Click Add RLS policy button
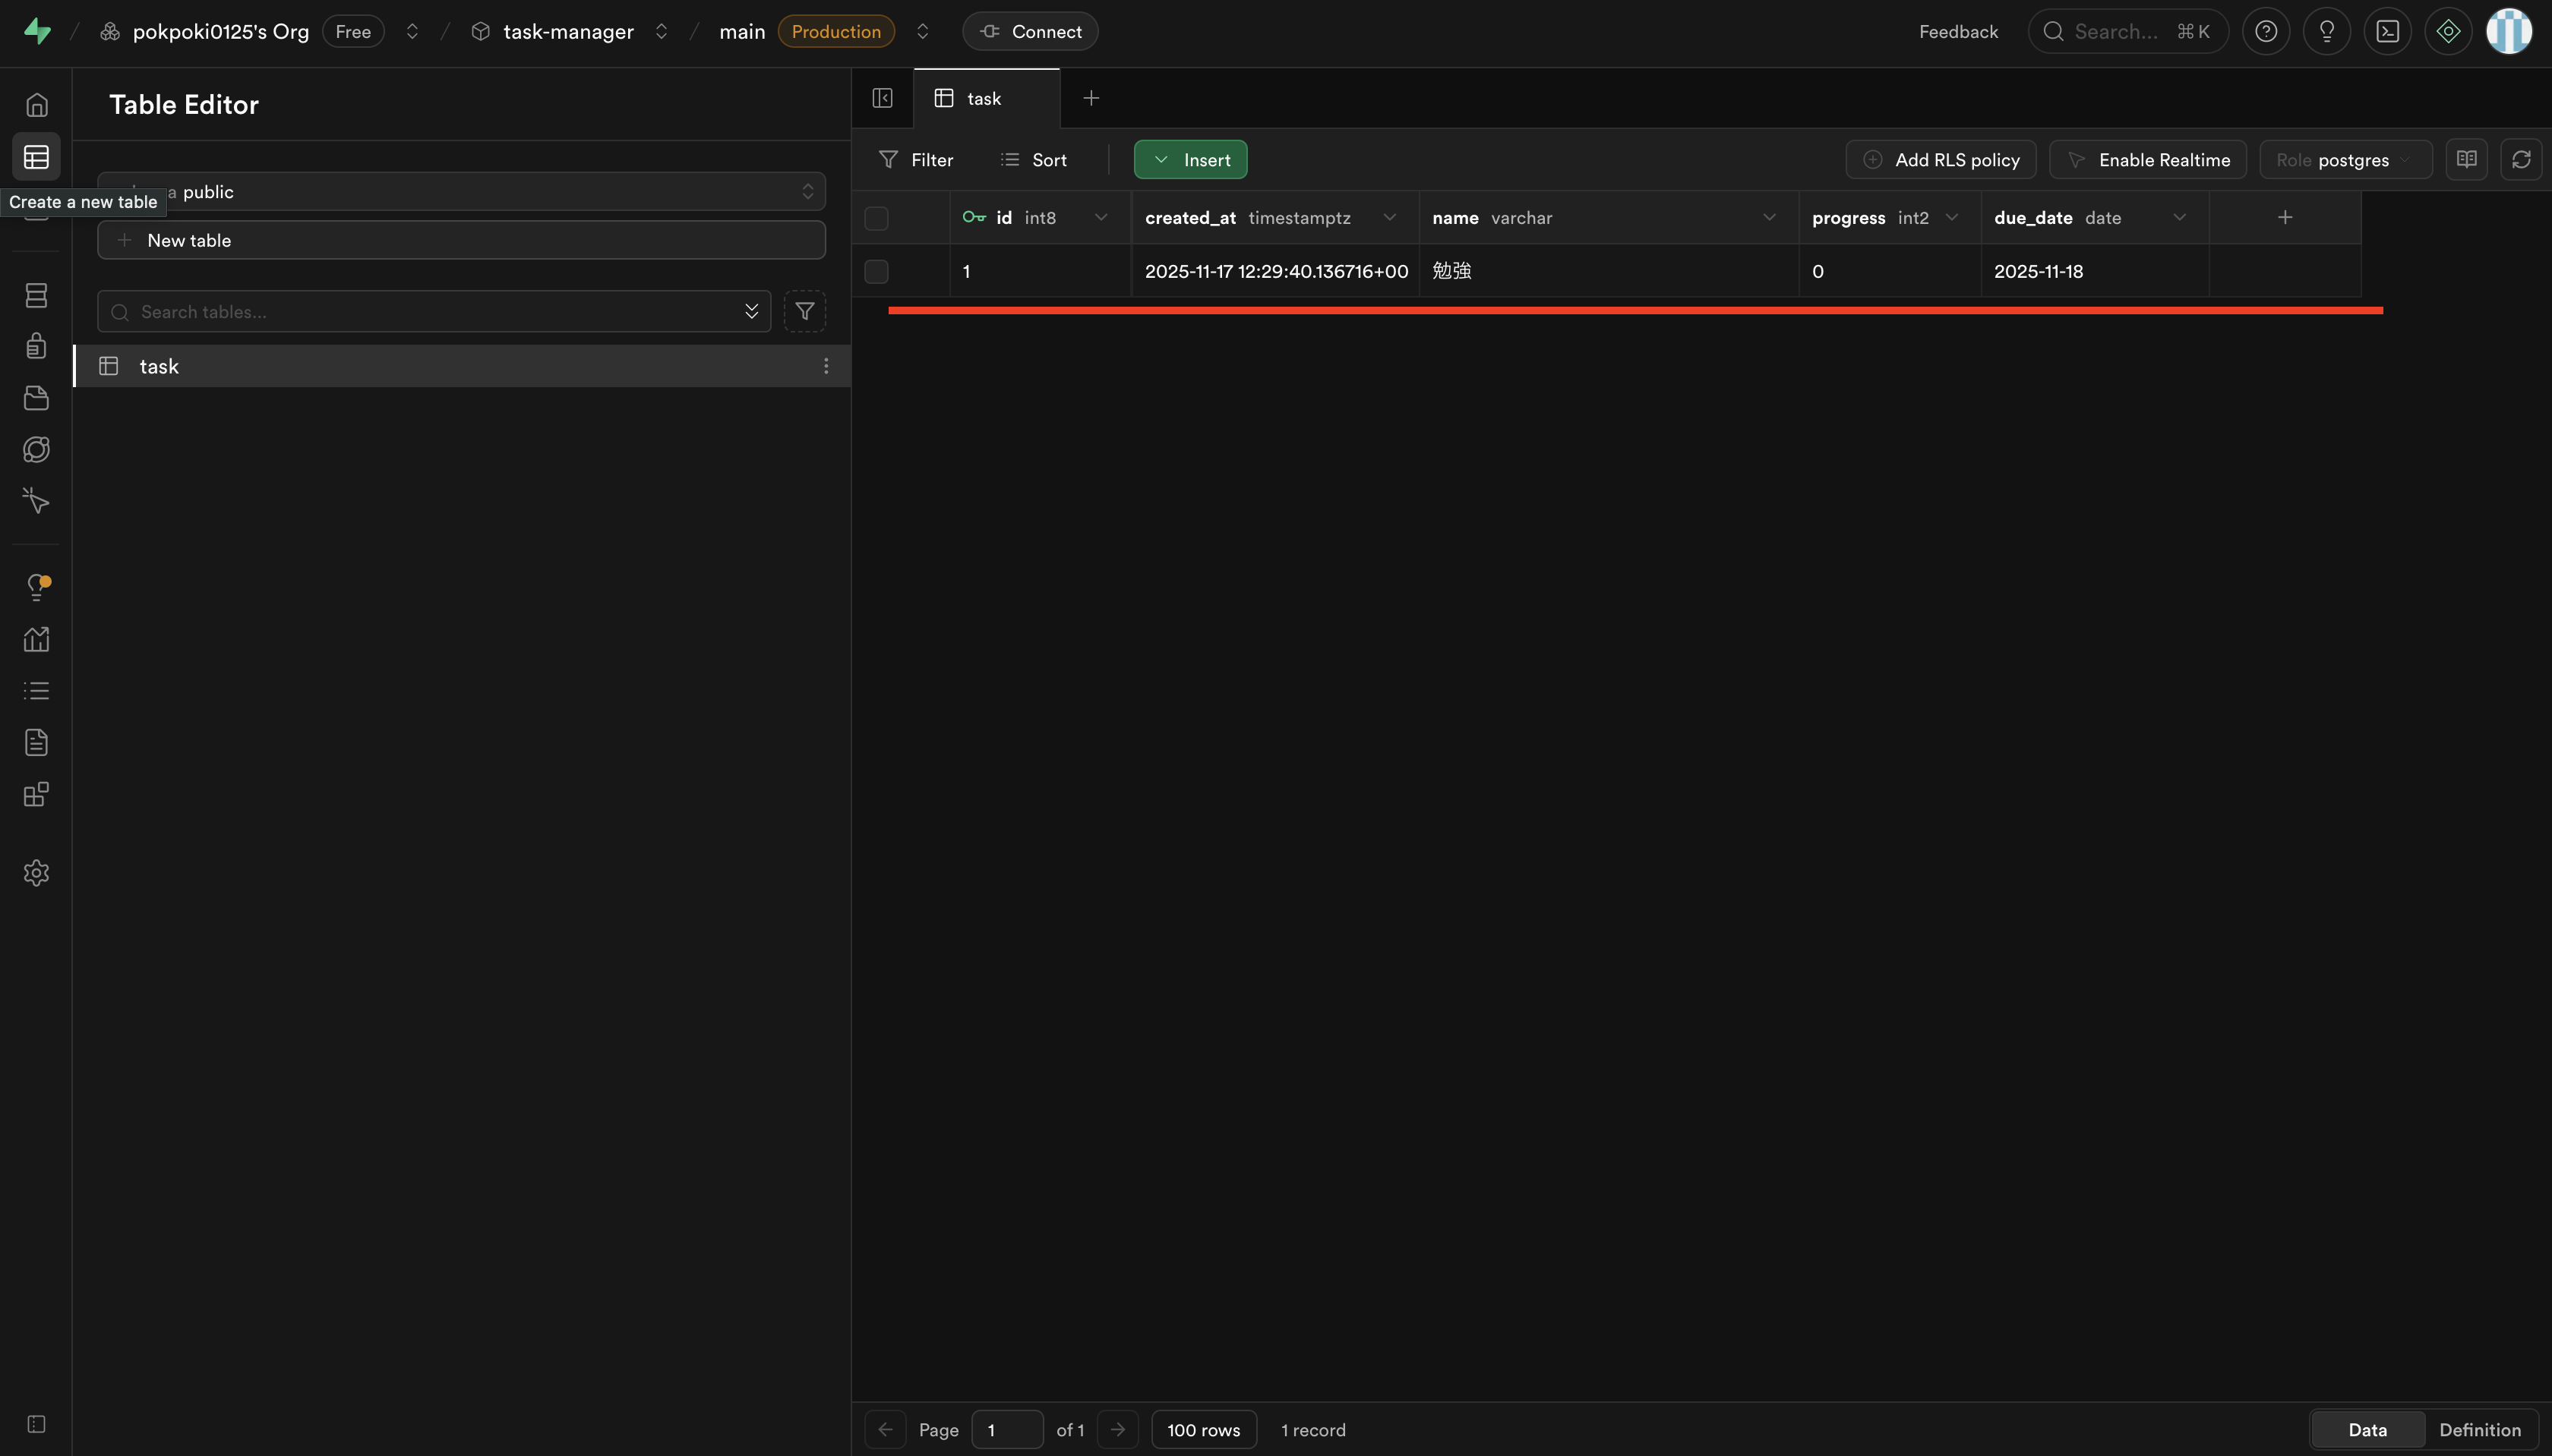The image size is (2552, 1456). tap(1941, 160)
